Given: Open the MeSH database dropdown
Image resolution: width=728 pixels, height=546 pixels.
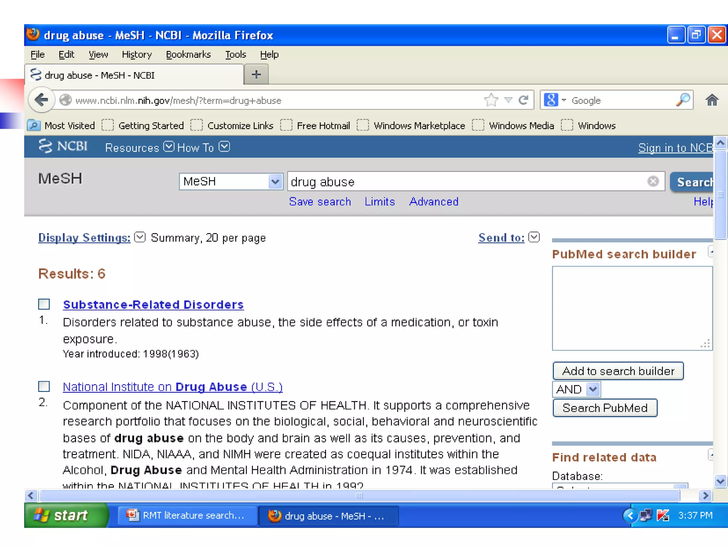Looking at the screenshot, I should [x=275, y=182].
